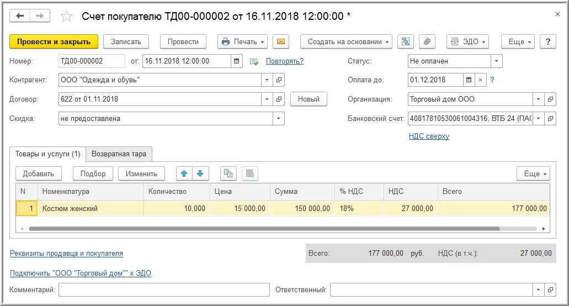Expand the Контрагент dropdown list
The height and width of the screenshot is (306, 569).
coord(267,80)
